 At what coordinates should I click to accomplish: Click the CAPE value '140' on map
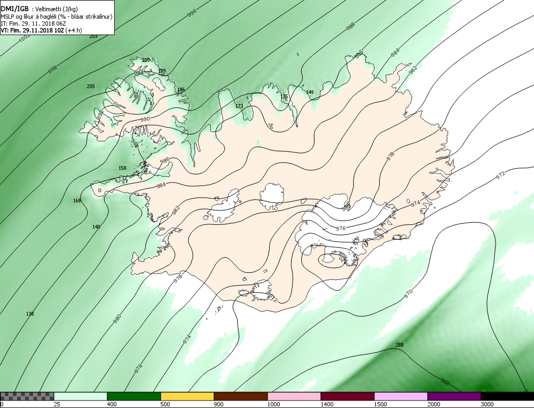[x=96, y=227]
